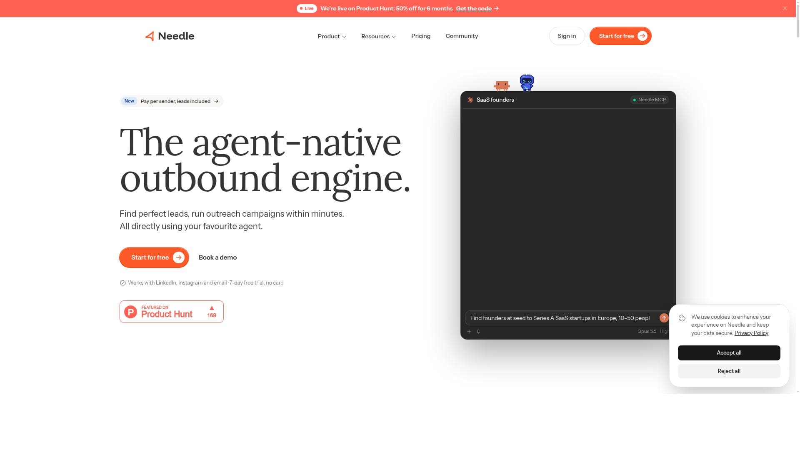Accept all cookies
This screenshot has width=800, height=450.
pyautogui.click(x=729, y=353)
